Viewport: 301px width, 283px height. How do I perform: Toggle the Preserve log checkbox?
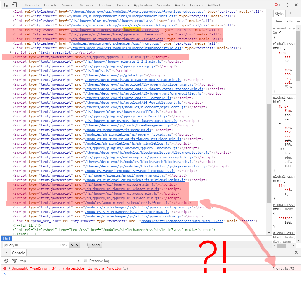(x=86, y=261)
